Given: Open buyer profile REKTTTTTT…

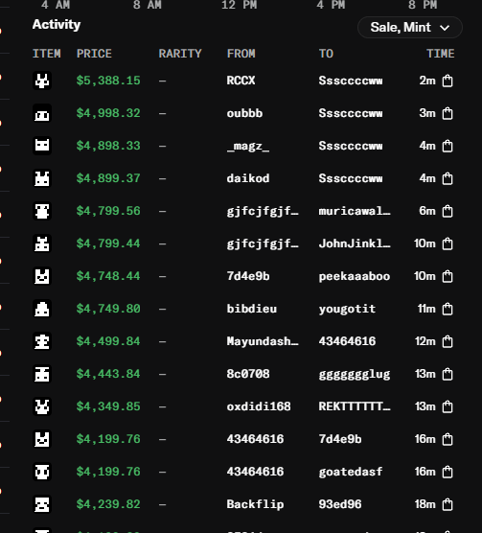Looking at the screenshot, I should [355, 406].
